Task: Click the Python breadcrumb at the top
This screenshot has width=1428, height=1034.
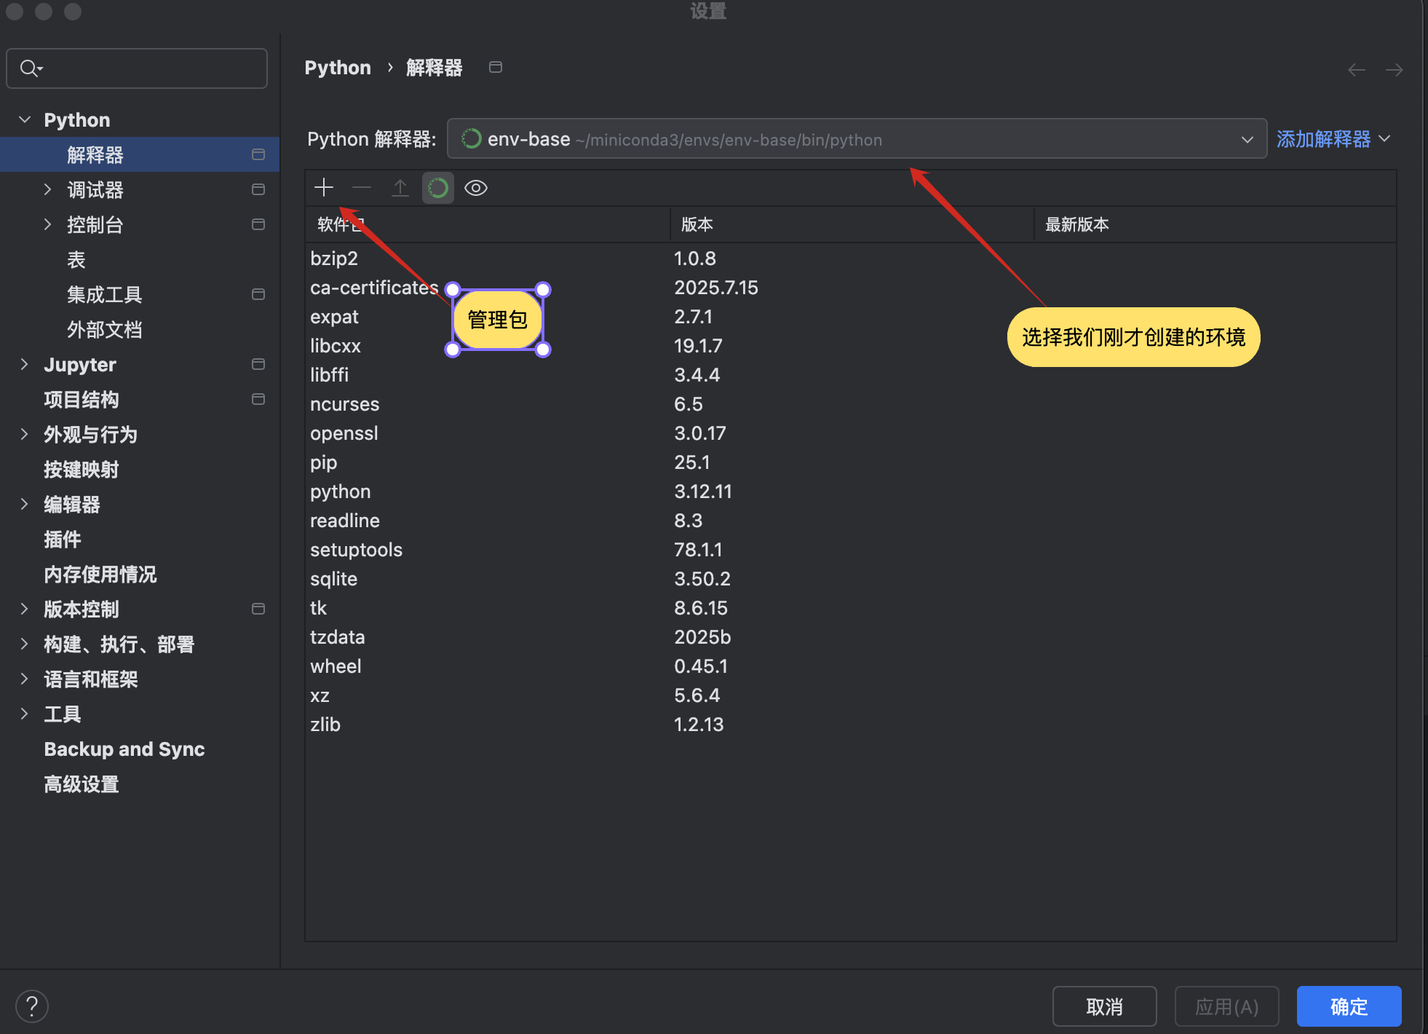Action: pyautogui.click(x=337, y=67)
